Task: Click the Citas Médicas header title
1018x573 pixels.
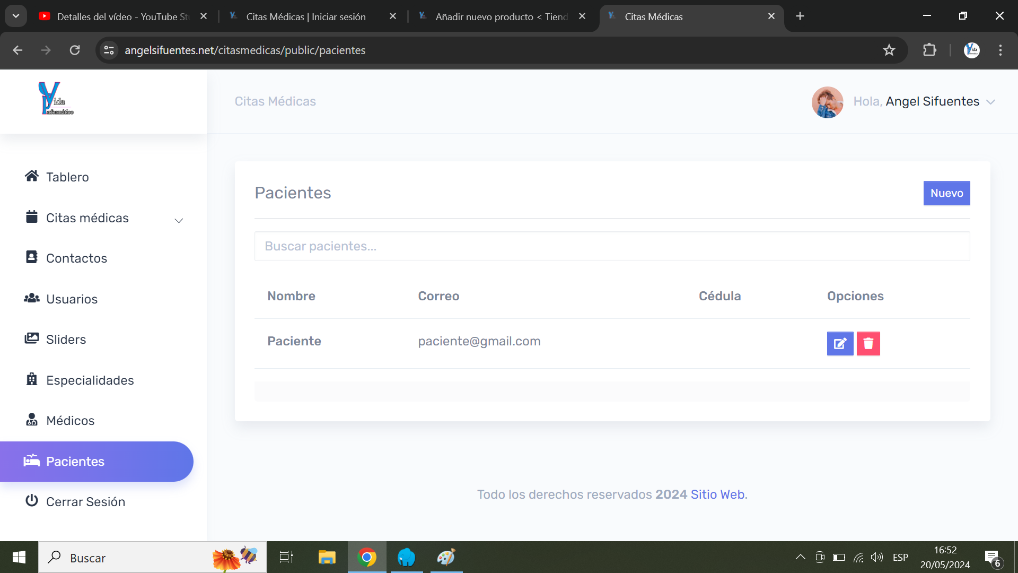Action: click(x=275, y=101)
